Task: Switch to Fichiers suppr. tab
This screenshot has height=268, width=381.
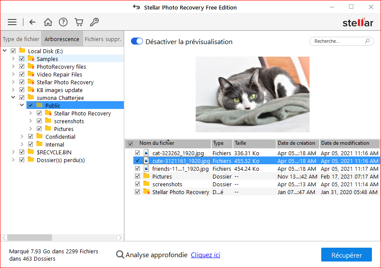Action: [103, 39]
